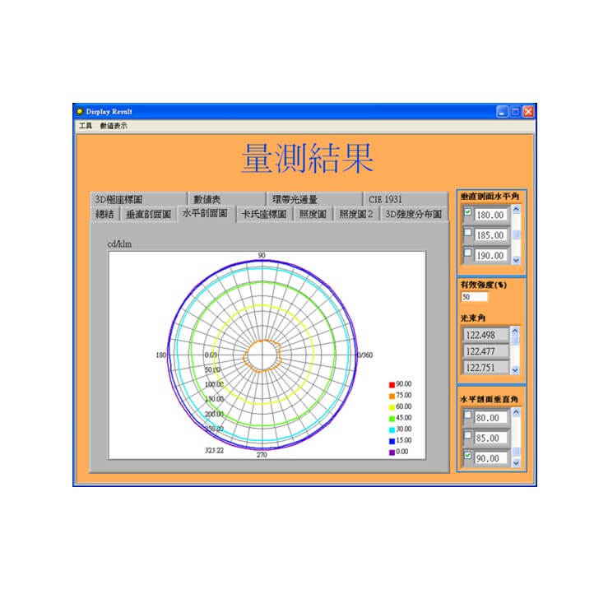Click scrollbar thumb in 垂直剖面水平角 list
This screenshot has width=608, height=608.
click(x=516, y=234)
